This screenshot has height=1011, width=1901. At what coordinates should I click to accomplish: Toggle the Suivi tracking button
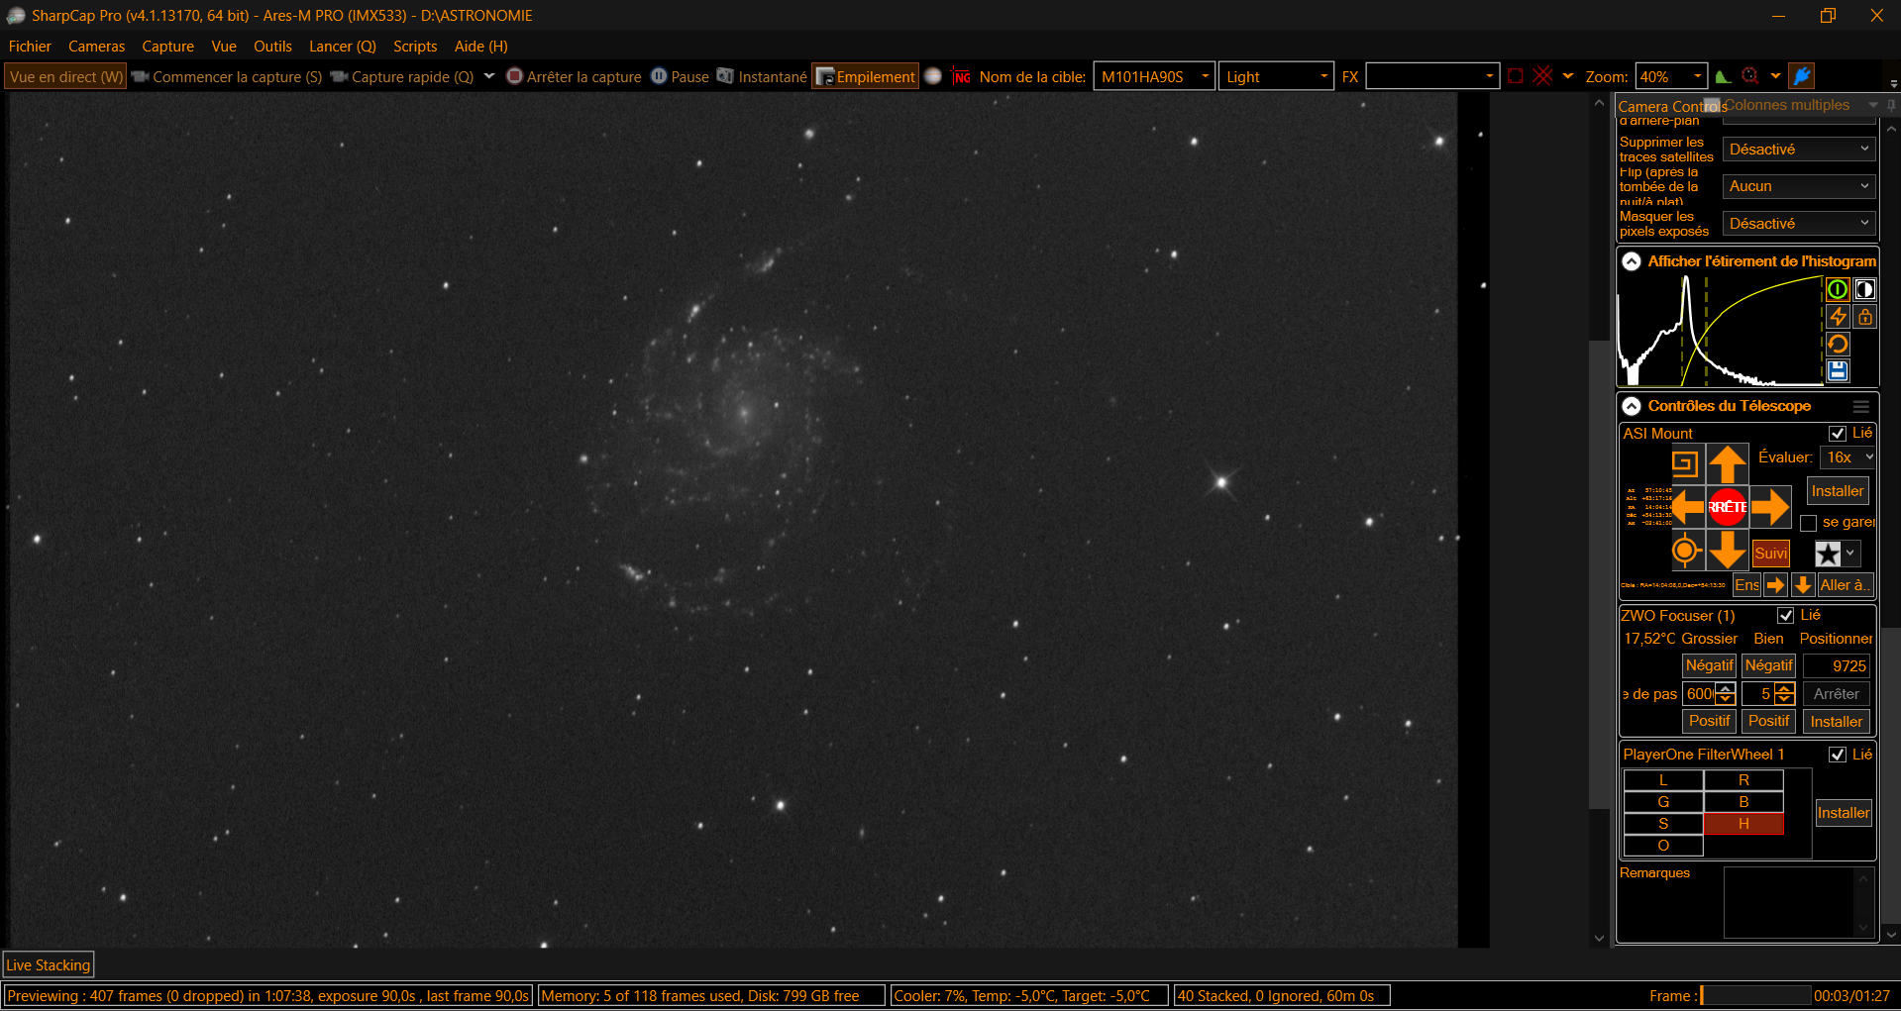point(1770,554)
